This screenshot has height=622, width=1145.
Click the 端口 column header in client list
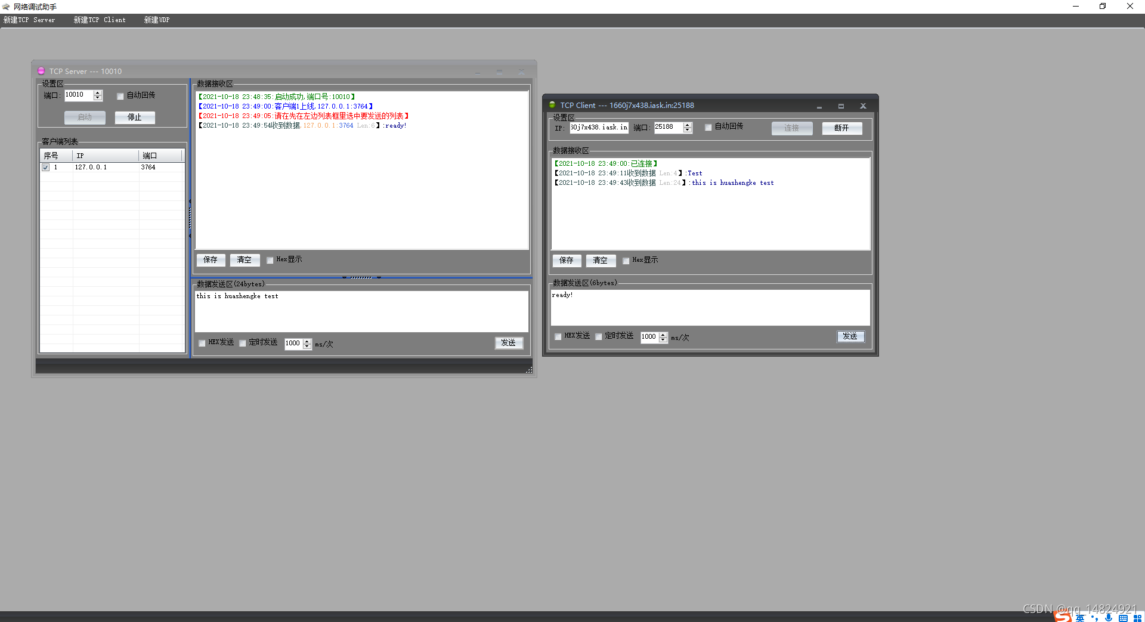tap(160, 156)
